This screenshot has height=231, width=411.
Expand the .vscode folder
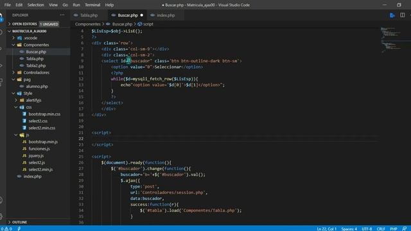30,38
